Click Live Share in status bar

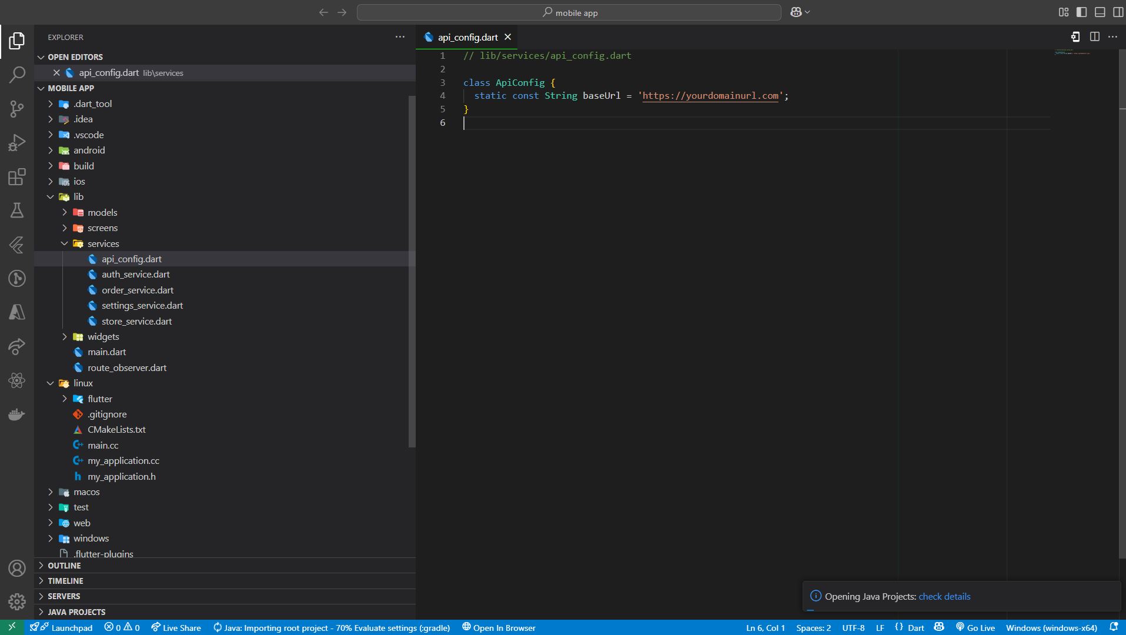[176, 628]
